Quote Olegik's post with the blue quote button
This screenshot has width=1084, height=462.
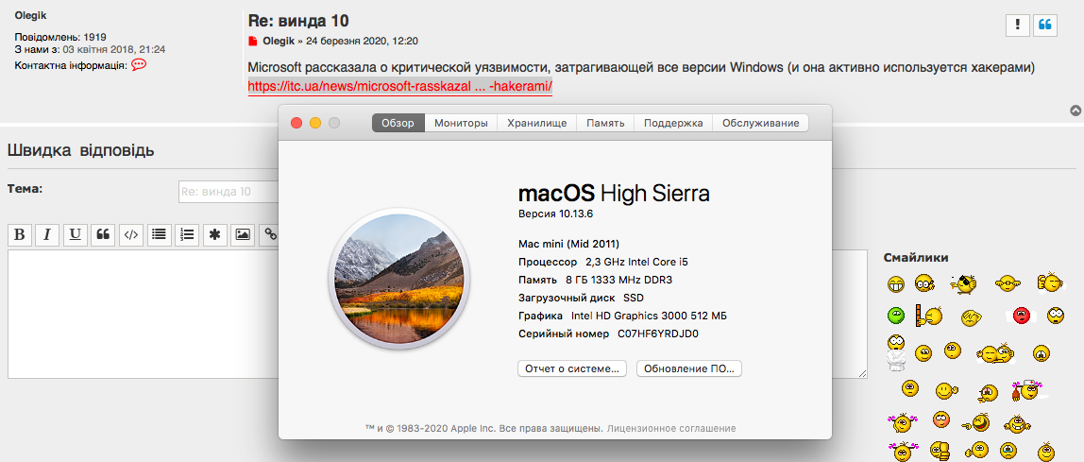(x=1045, y=25)
